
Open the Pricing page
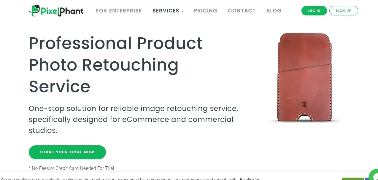(x=206, y=11)
